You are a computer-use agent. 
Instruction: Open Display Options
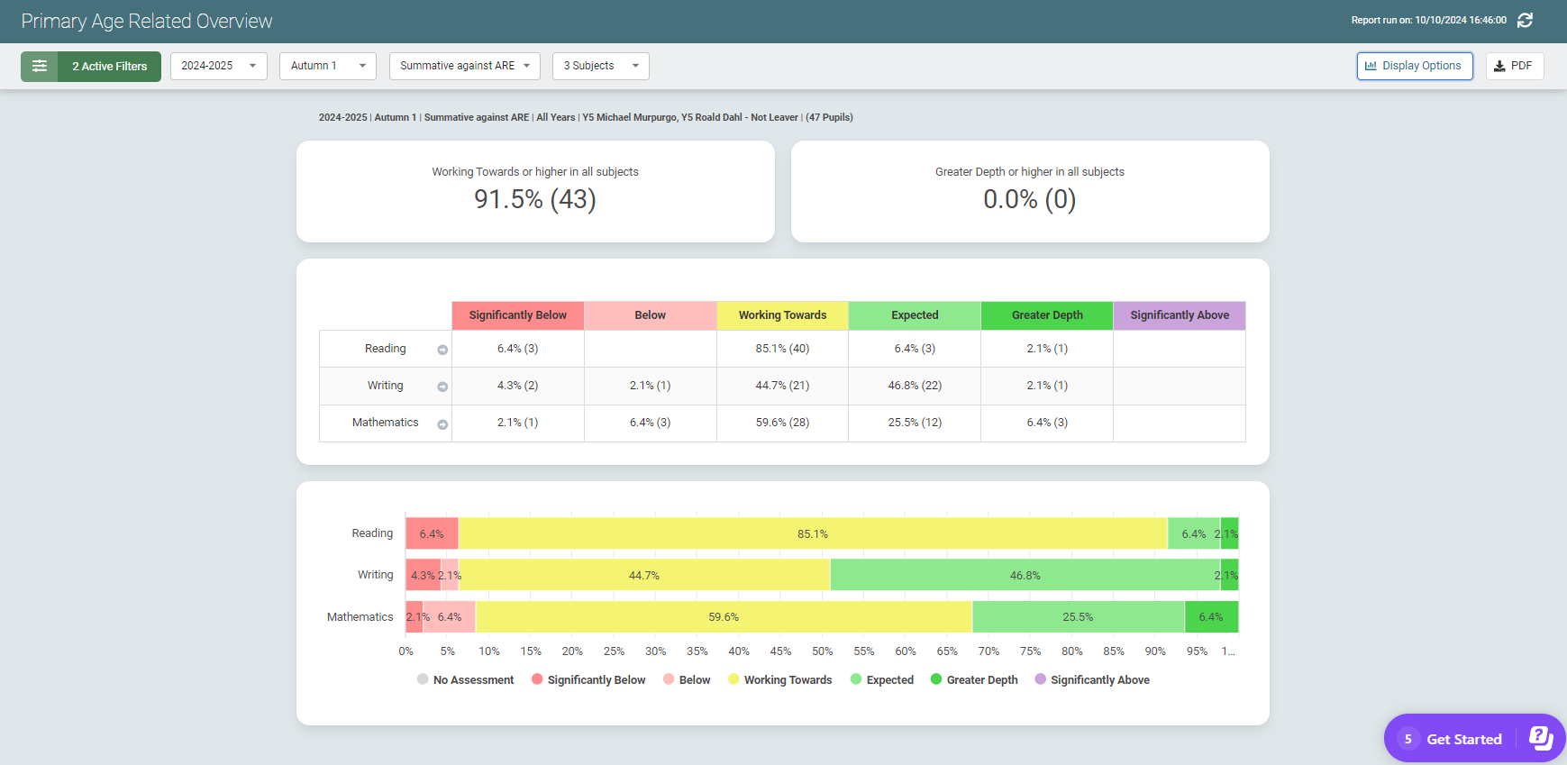[x=1414, y=66]
